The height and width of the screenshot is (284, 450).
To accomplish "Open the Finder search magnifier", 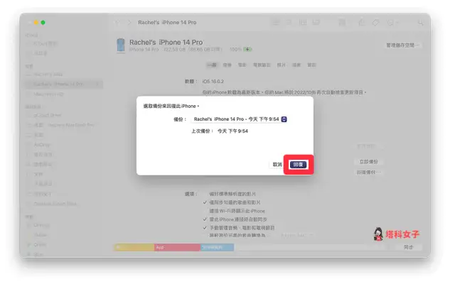I will coord(420,22).
